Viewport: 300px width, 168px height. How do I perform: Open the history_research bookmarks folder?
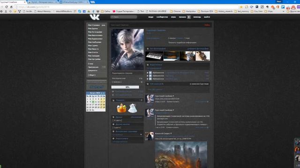pyautogui.click(x=224, y=11)
